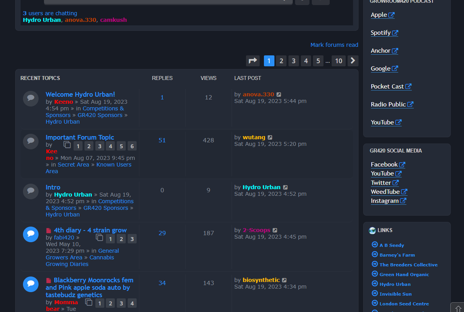Click topic icon for Welcome Hydro Urban
Image resolution: width=464 pixels, height=312 pixels.
tap(31, 99)
